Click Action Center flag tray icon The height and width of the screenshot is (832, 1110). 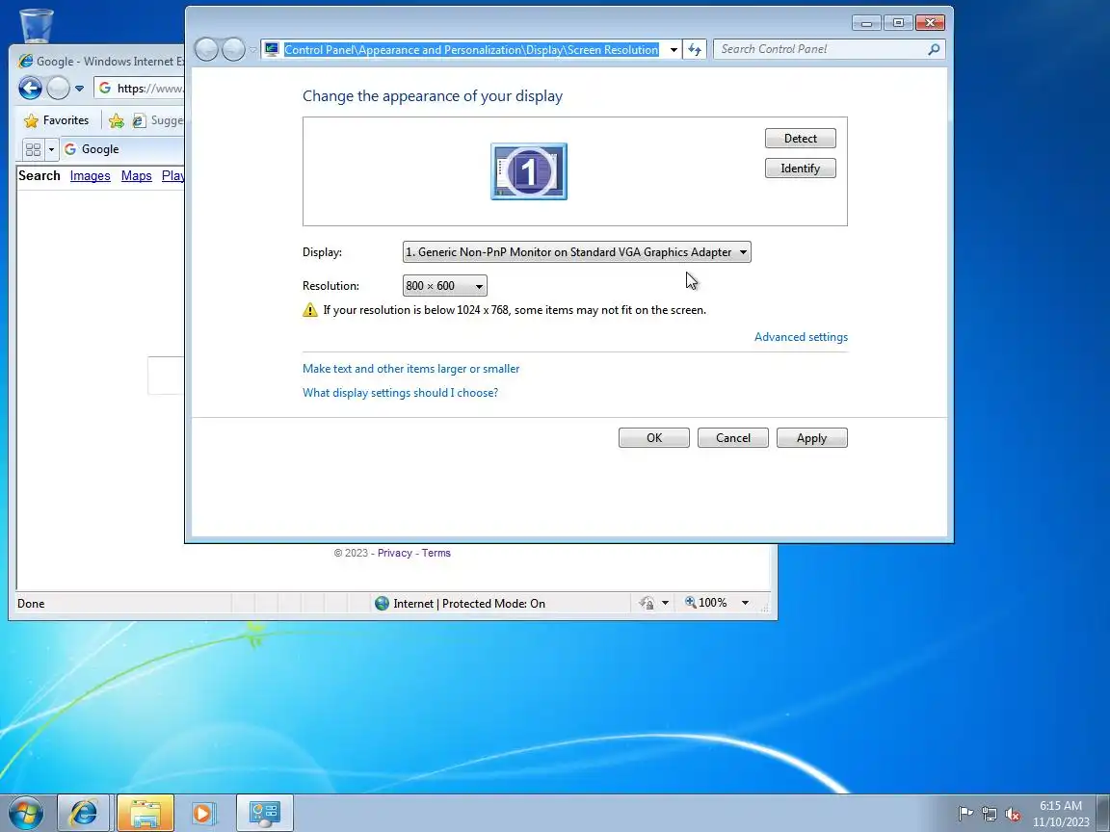pos(965,815)
